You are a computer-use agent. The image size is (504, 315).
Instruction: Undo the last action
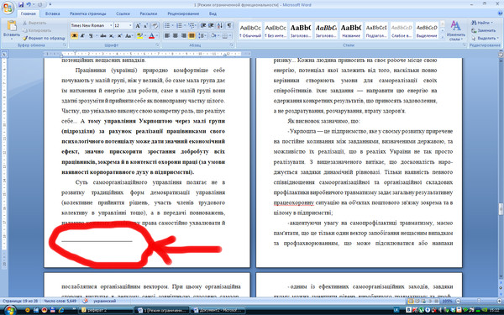29,5
